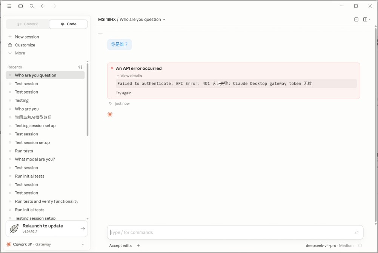Click the arrow on Relaunch to update
Screen dimensions: 378x253
point(83,228)
